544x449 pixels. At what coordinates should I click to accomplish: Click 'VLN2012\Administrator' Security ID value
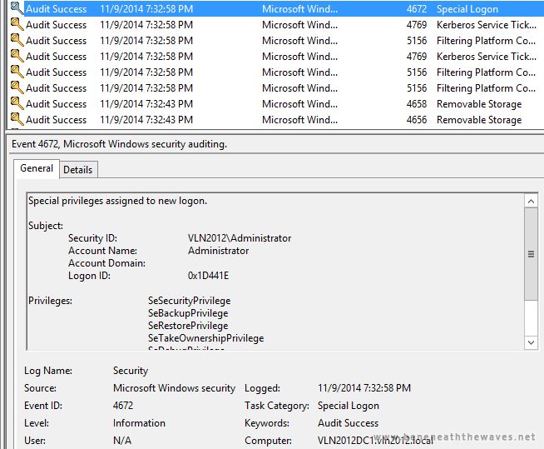click(240, 238)
